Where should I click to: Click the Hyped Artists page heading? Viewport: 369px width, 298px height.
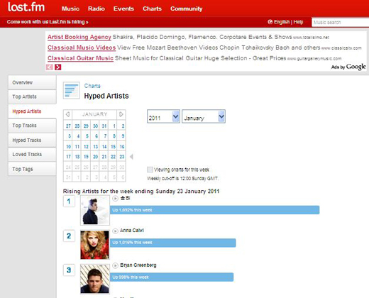pyautogui.click(x=106, y=96)
